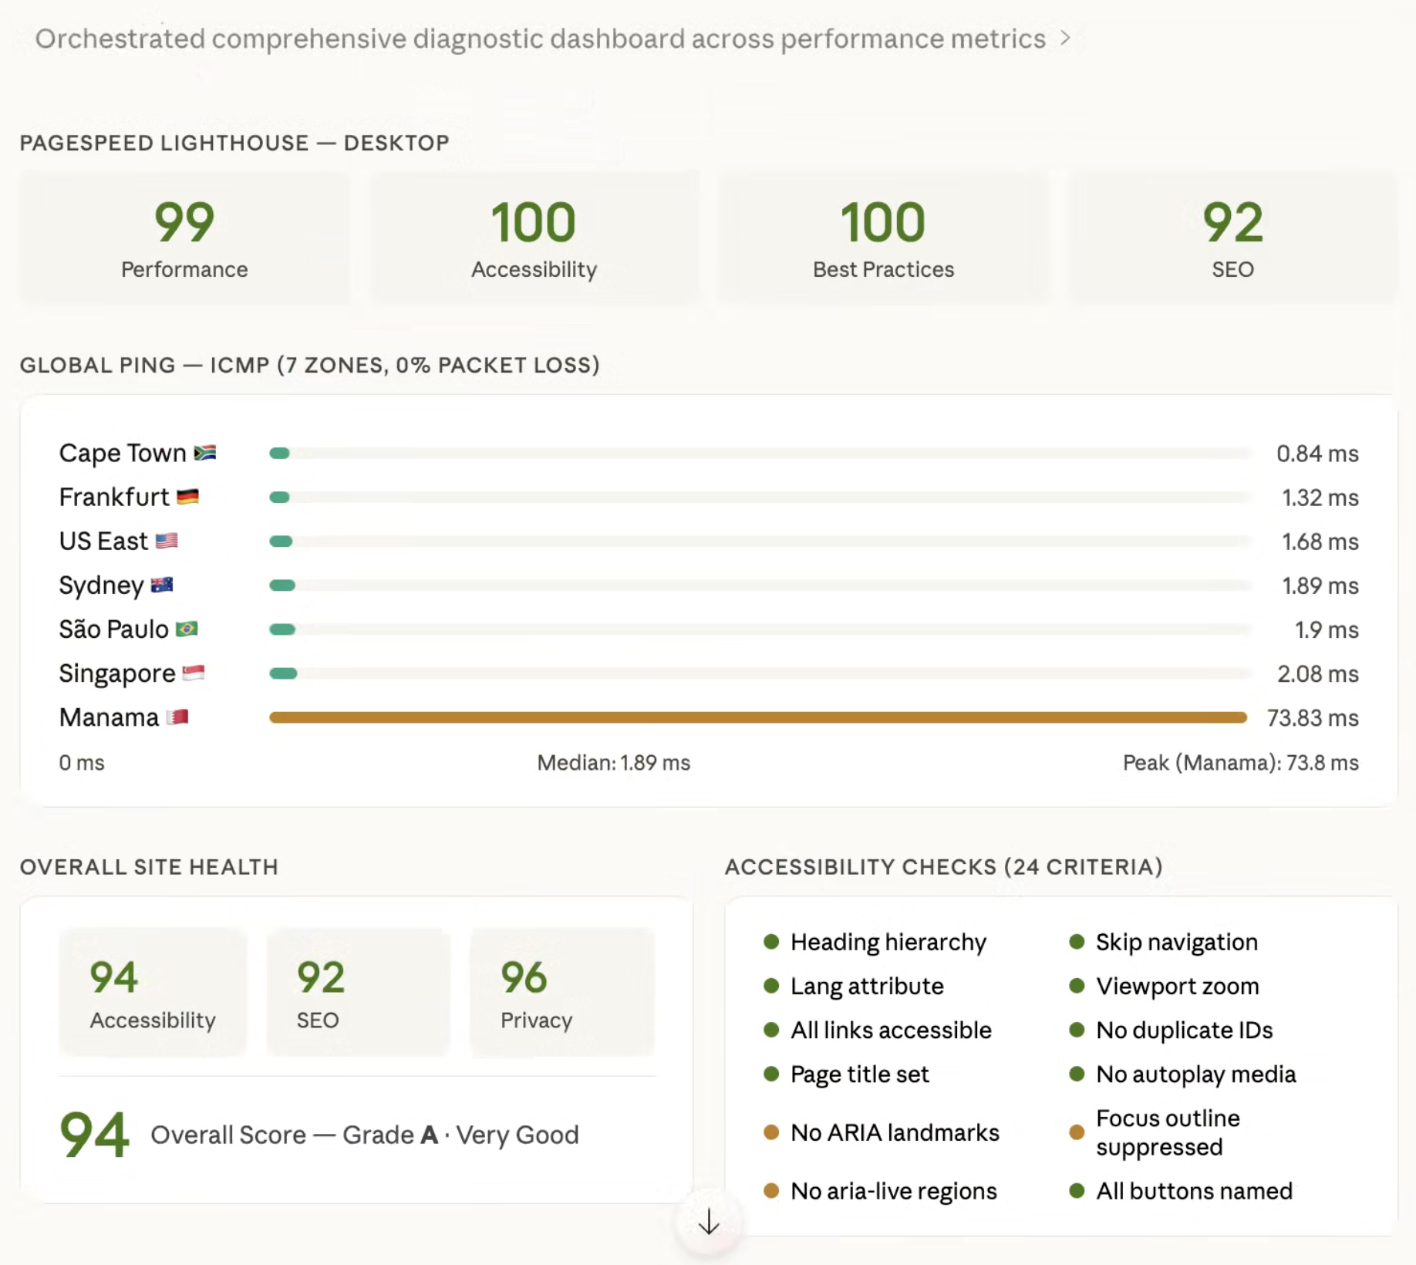Screen dimensions: 1416x1265
Task: Select the SEO 92 site health card
Action: point(358,992)
